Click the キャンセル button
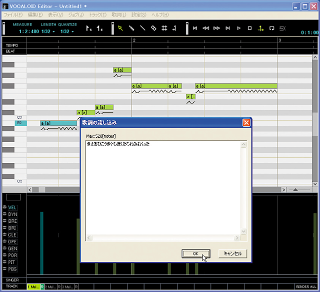The height and width of the screenshot is (292, 320). tap(232, 253)
